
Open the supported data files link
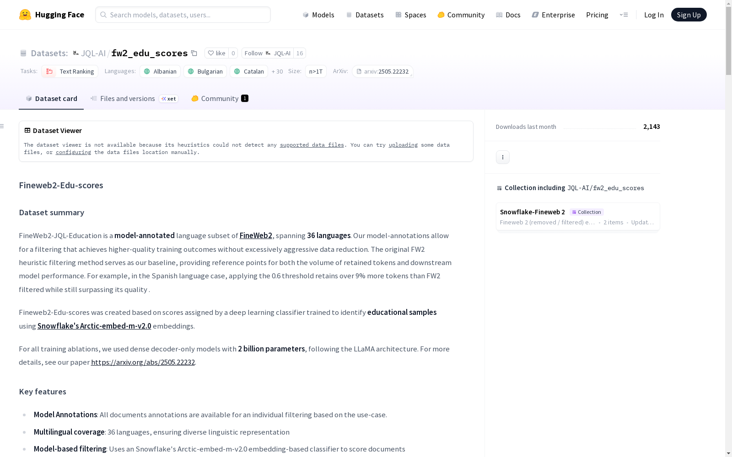pyautogui.click(x=312, y=145)
